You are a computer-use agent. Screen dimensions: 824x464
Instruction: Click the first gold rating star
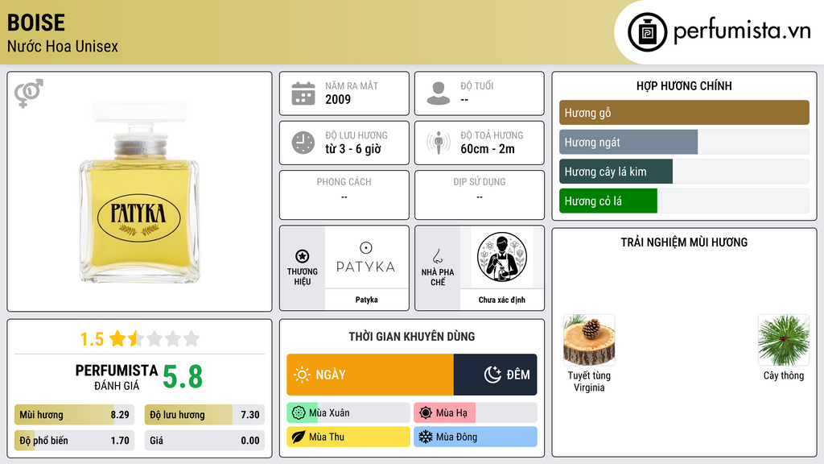[x=117, y=338]
